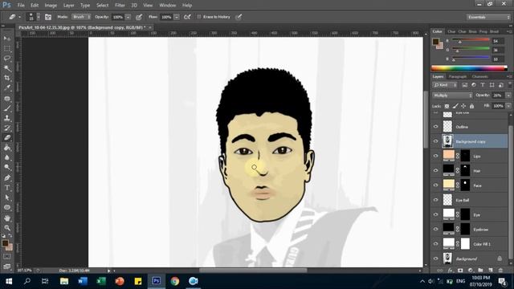
Task: Lock transparent pixels in Layers panel
Action: coord(447,106)
